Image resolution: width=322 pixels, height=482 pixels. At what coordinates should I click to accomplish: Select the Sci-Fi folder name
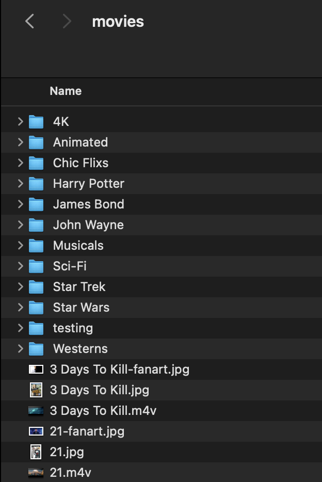[x=70, y=266]
